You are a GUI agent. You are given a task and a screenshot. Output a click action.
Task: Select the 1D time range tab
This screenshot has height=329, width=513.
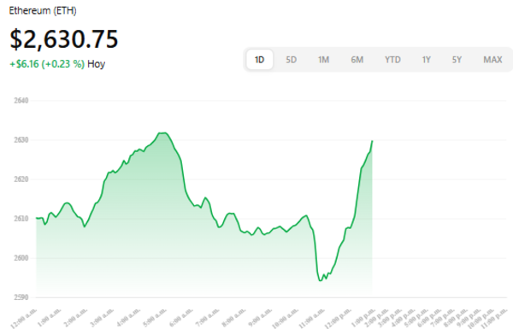259,60
